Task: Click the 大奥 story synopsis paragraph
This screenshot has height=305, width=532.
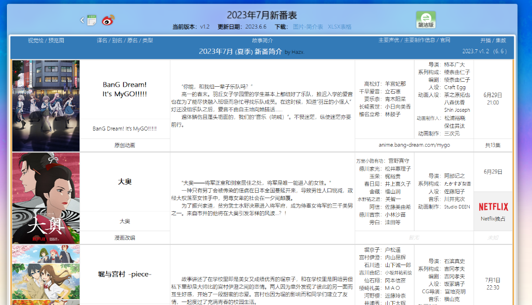Action: pos(262,198)
